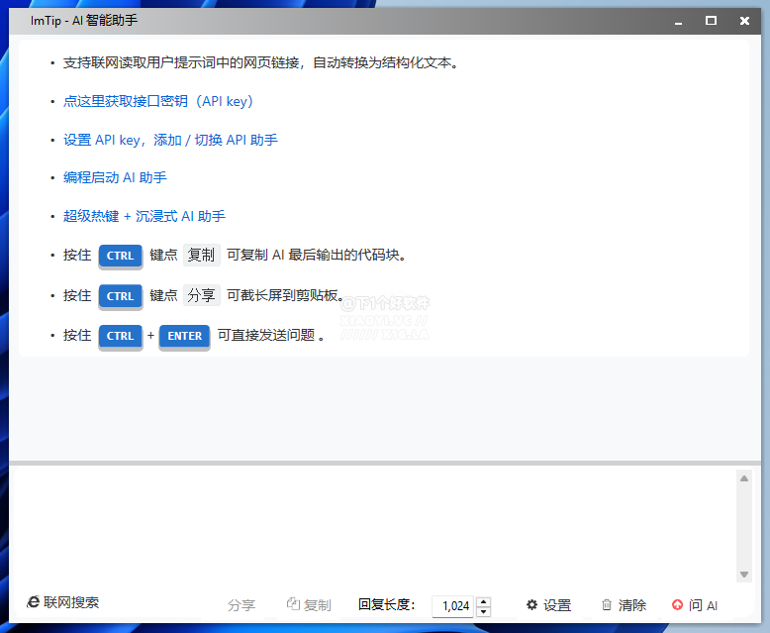Maximize the ImTip AI 智能助手 window
Image resolution: width=770 pixels, height=633 pixels.
711,20
